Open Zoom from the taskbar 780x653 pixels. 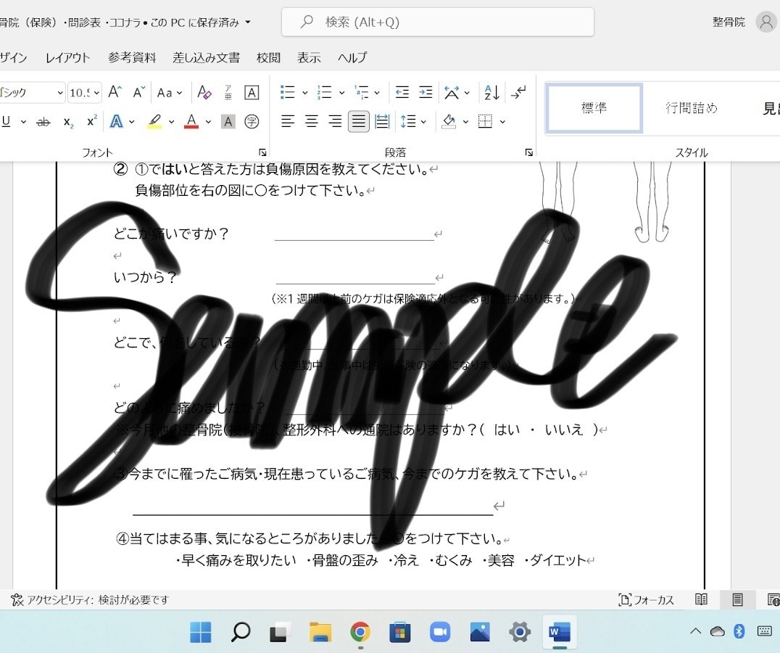point(440,632)
